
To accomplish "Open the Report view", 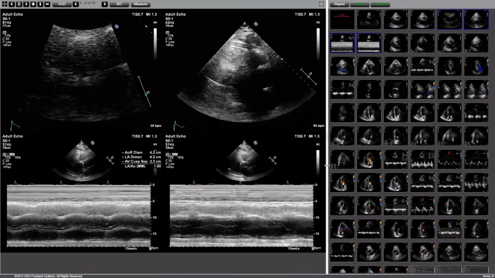I will pos(339,4).
